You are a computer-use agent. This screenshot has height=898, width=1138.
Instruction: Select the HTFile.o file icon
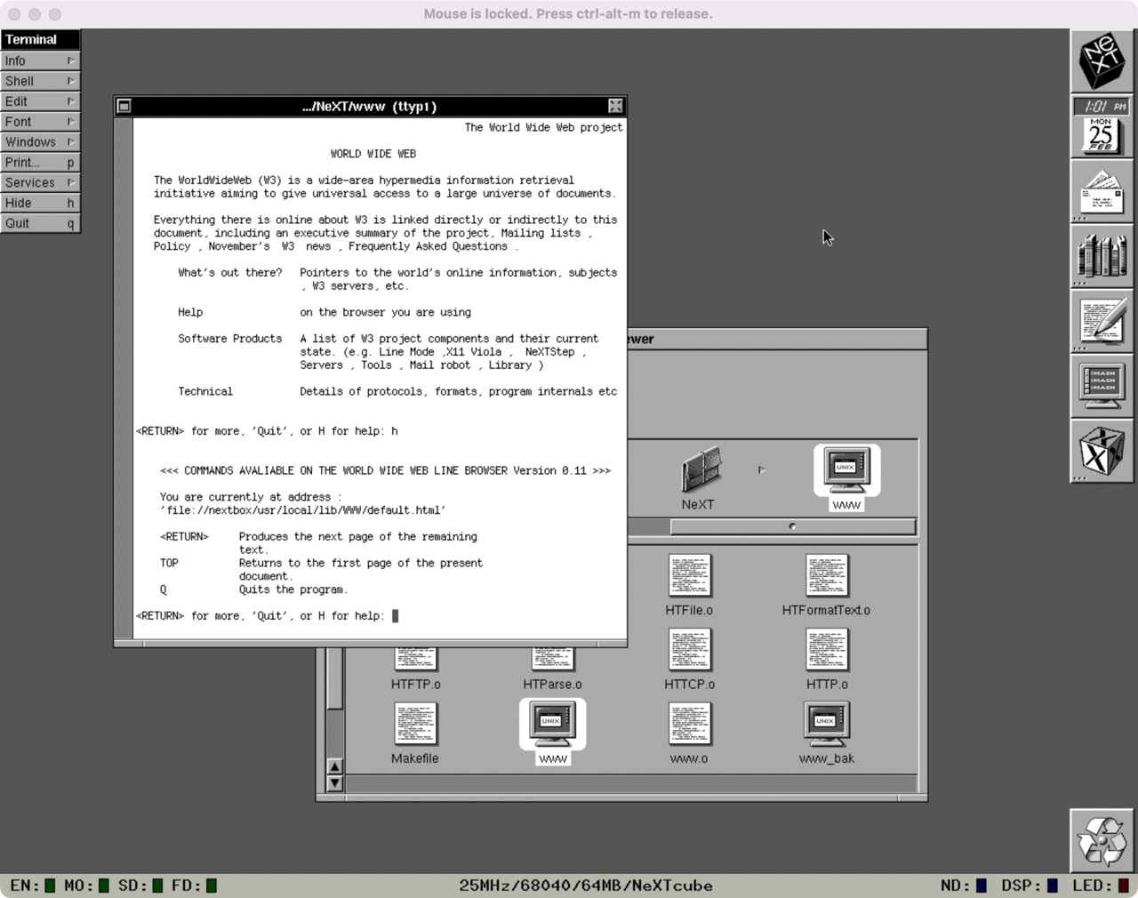tap(689, 576)
